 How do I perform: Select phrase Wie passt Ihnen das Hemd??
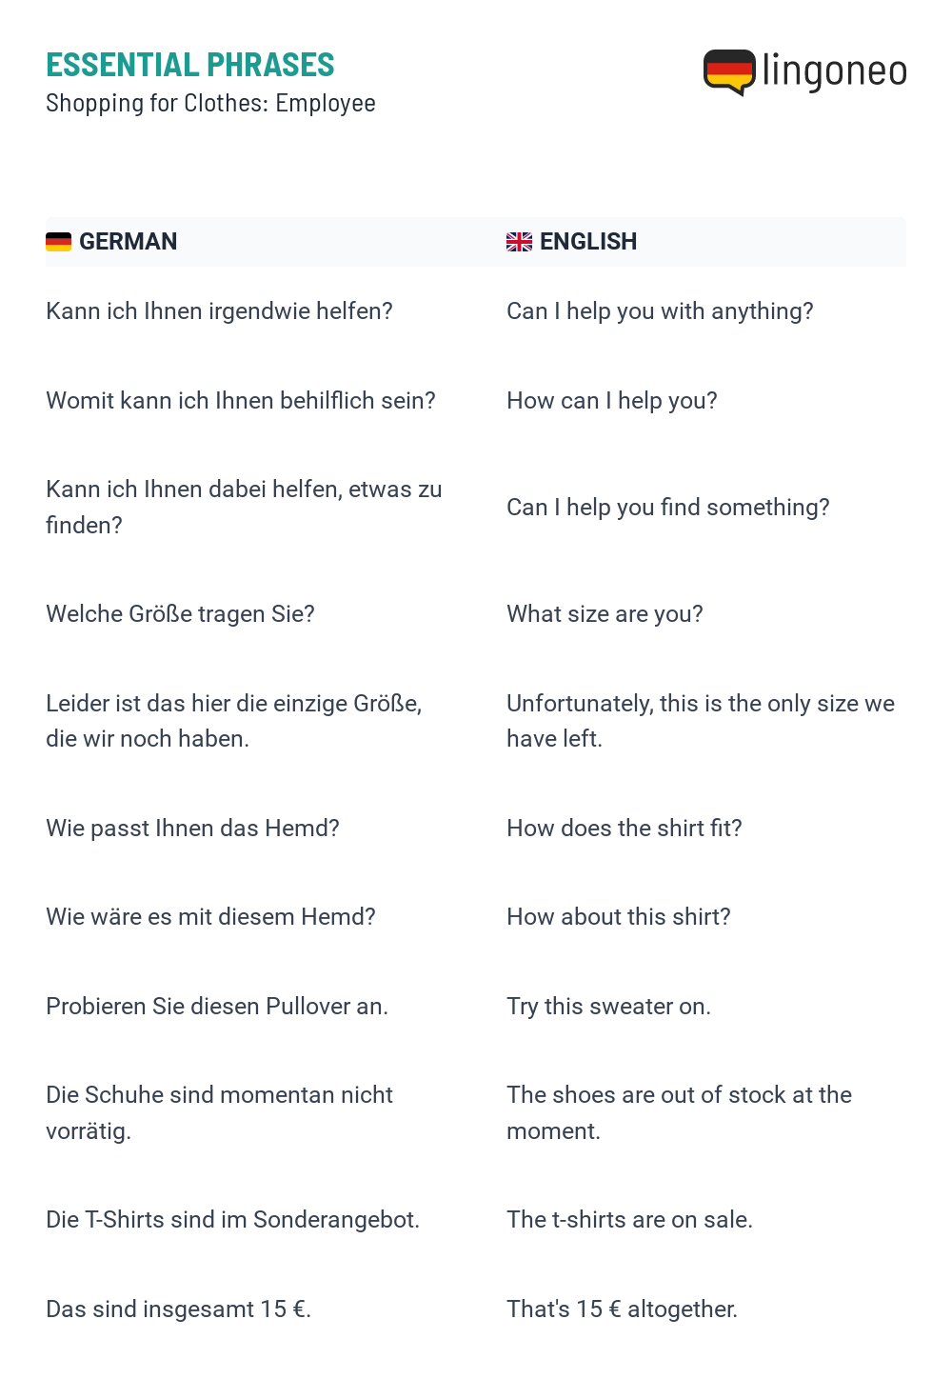tap(192, 829)
